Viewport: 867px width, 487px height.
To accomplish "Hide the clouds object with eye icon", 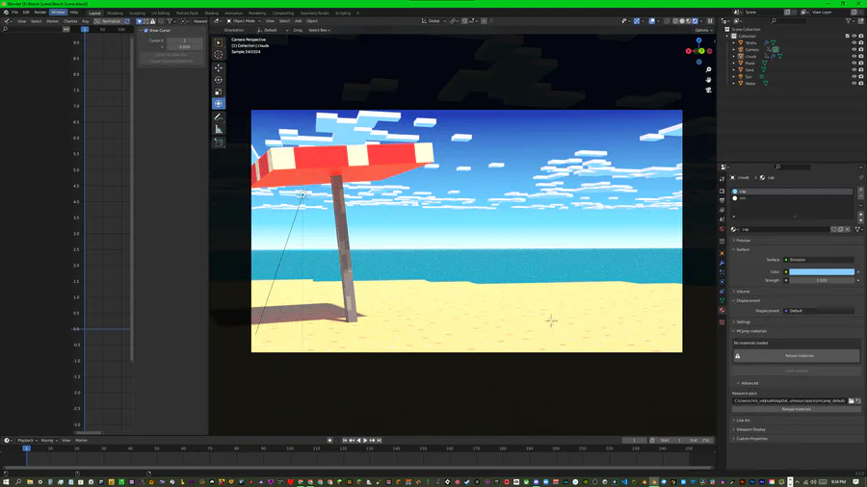I will 854,57.
